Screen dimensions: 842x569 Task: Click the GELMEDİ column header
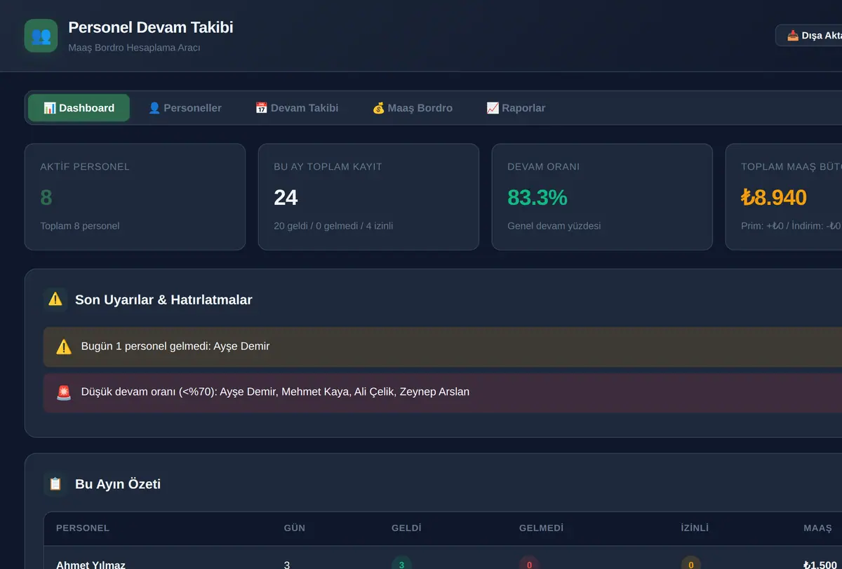[x=541, y=528]
